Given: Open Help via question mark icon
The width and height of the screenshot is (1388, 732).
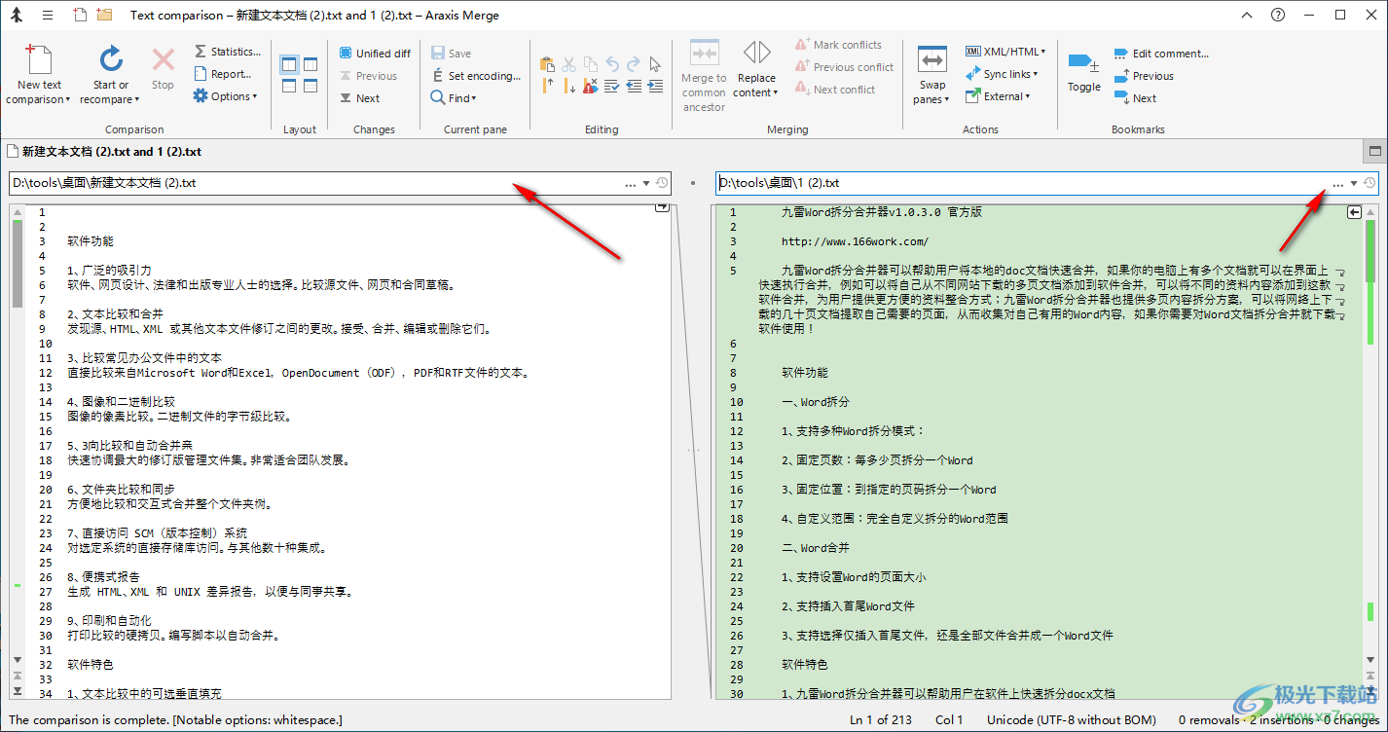Looking at the screenshot, I should (1278, 15).
